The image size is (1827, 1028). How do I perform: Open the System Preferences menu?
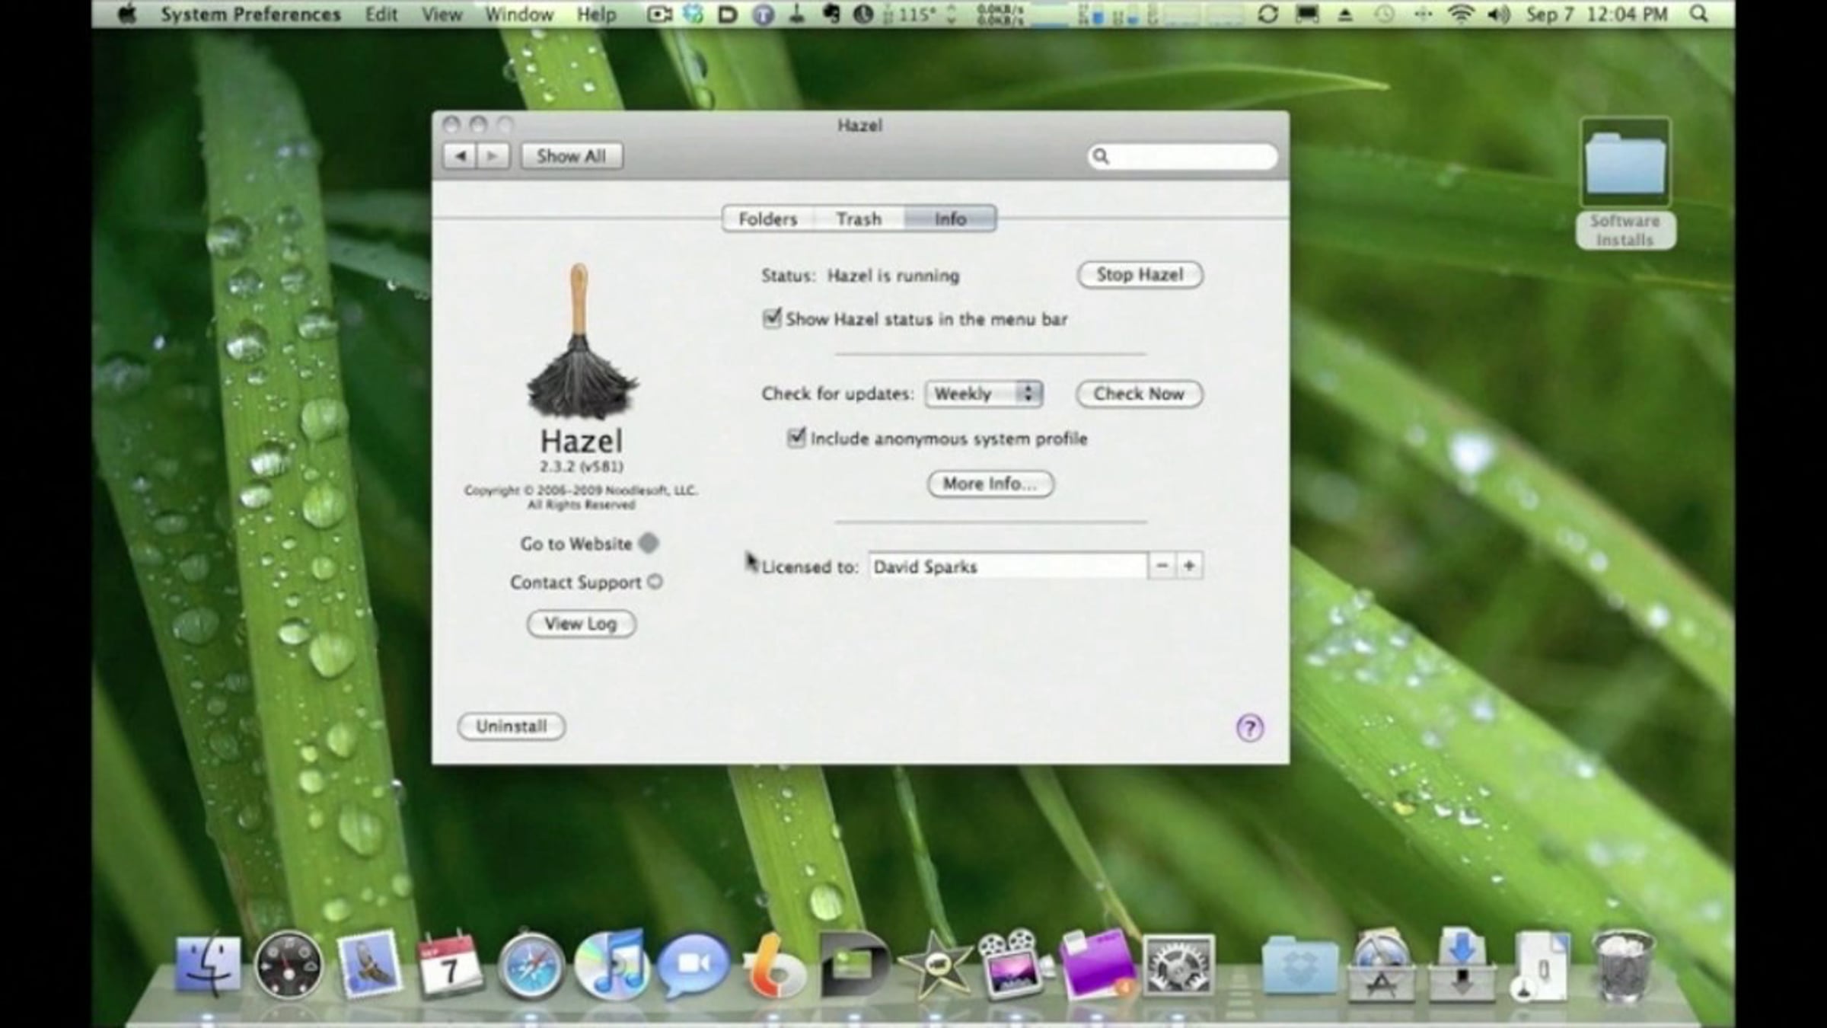click(250, 14)
